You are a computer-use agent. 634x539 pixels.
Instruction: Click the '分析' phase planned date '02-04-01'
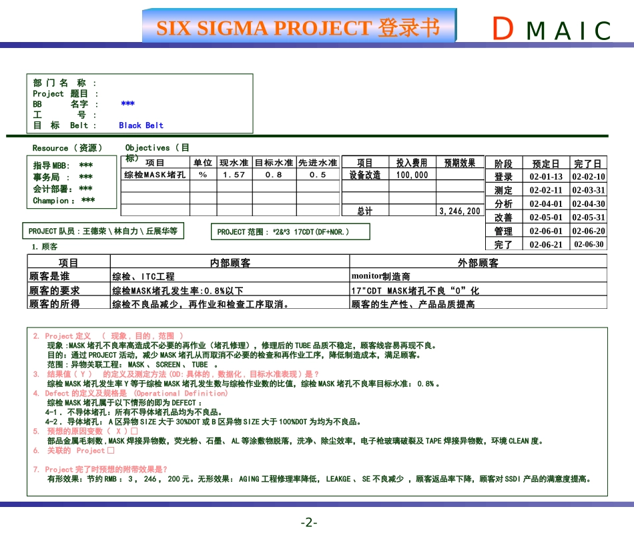coord(546,203)
